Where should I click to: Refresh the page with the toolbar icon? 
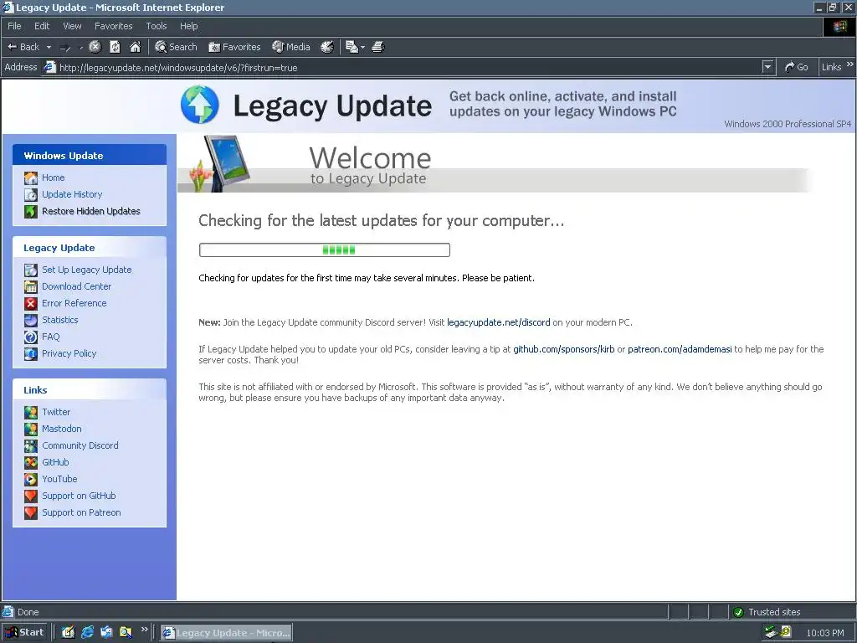tap(115, 47)
